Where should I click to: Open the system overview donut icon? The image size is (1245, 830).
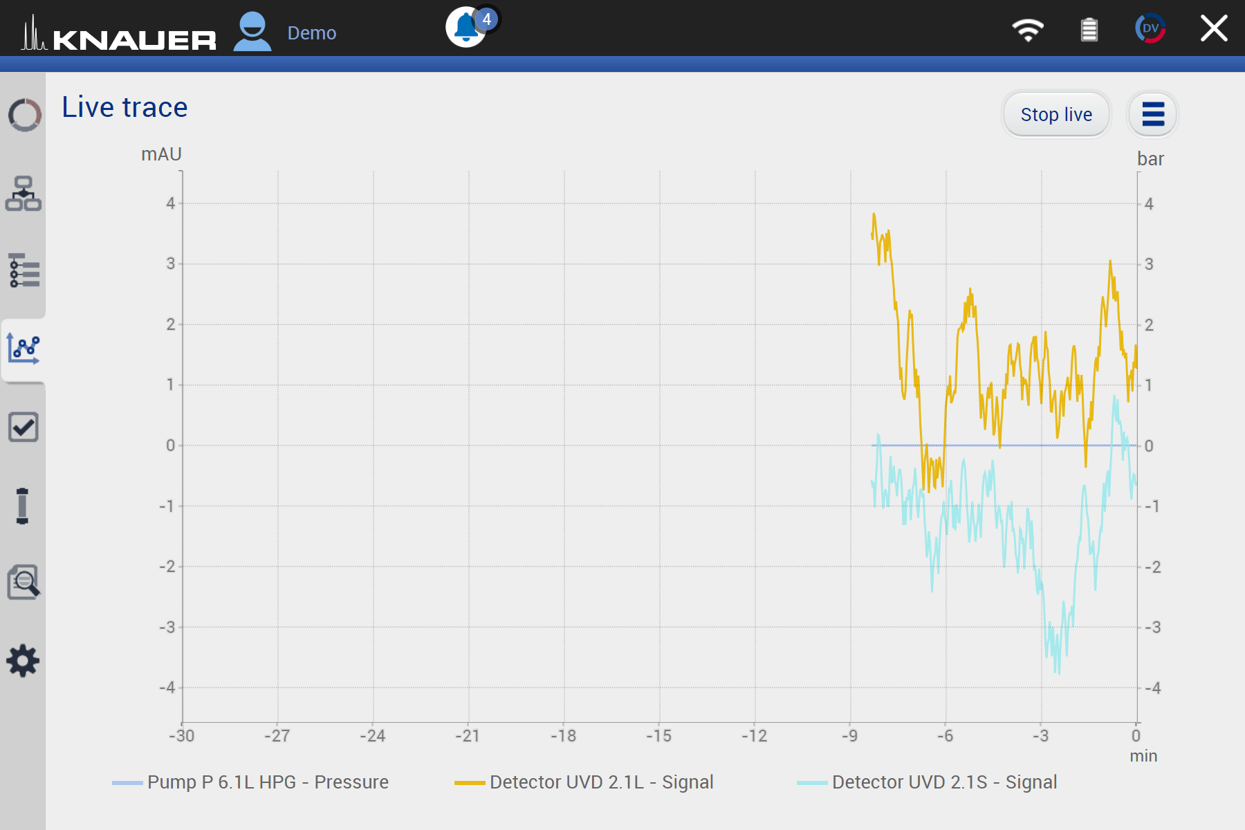click(24, 115)
